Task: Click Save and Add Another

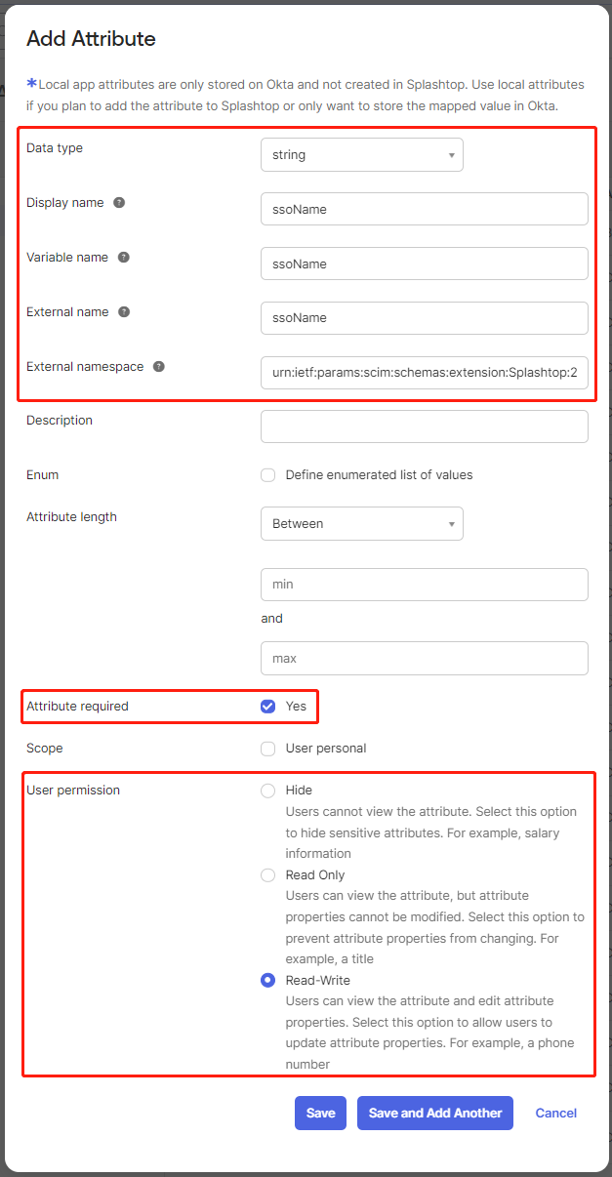Action: [435, 1113]
